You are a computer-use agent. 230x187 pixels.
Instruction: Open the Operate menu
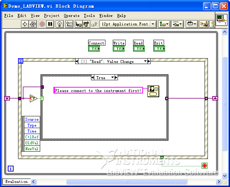point(72,15)
